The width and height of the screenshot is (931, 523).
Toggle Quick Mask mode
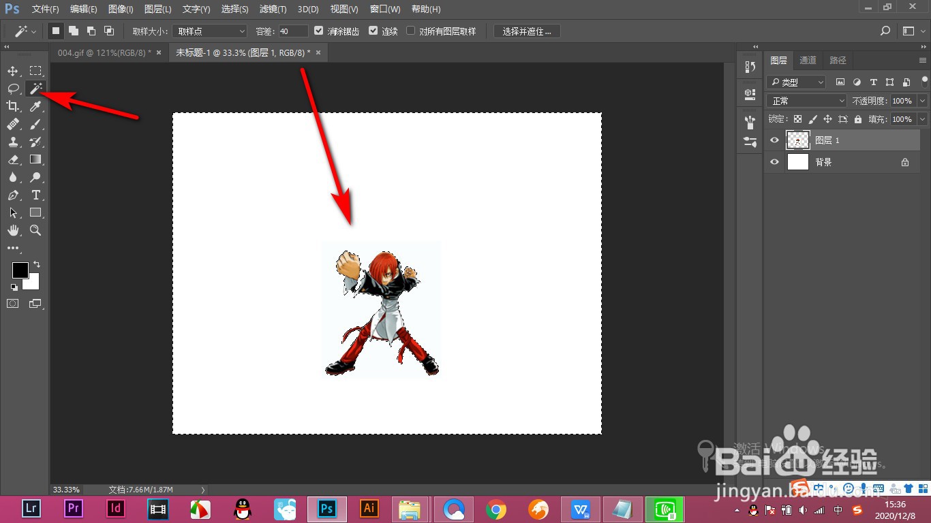point(13,303)
